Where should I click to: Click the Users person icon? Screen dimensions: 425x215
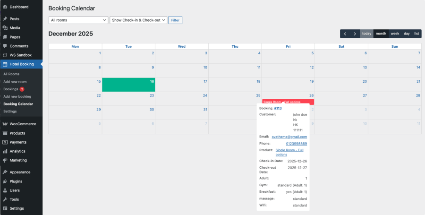tap(5, 190)
